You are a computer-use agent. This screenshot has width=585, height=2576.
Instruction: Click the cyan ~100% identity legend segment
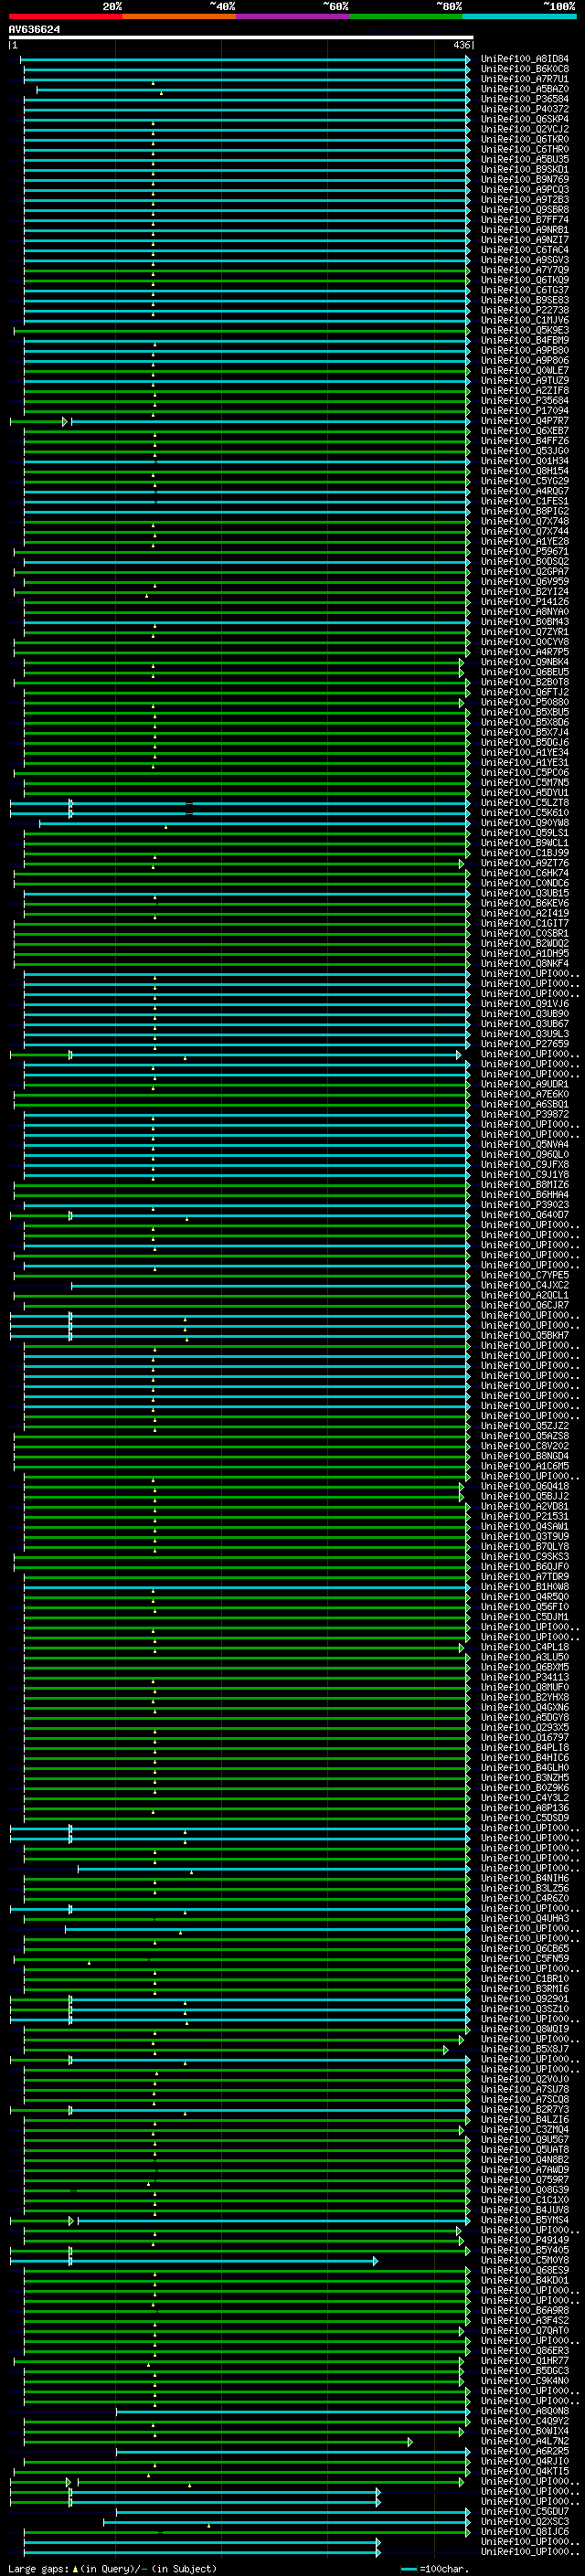point(519,16)
